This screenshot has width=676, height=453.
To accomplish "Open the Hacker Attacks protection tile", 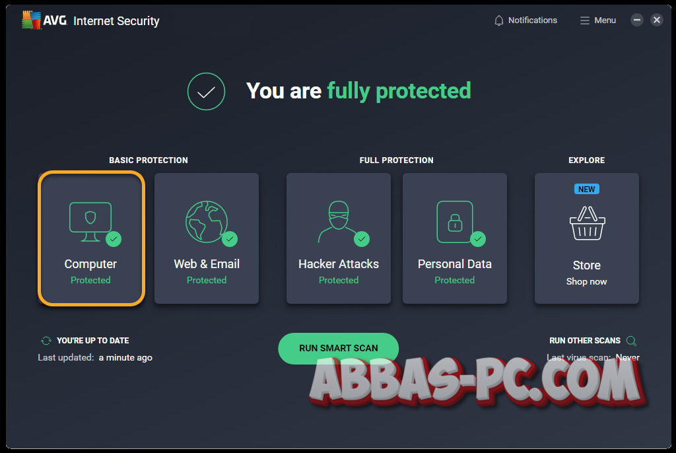I will tap(339, 238).
